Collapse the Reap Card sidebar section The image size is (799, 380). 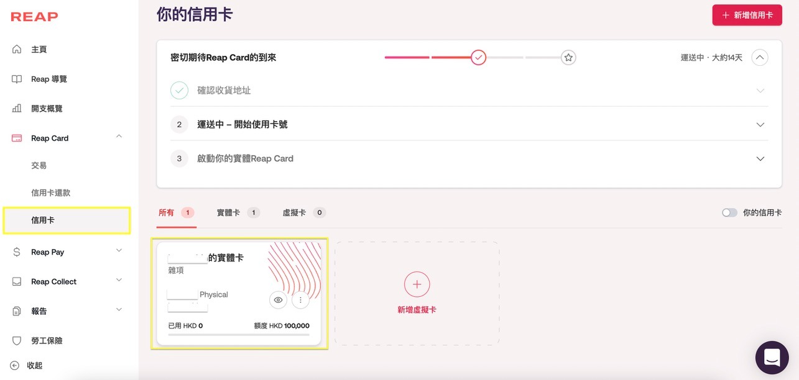click(119, 137)
